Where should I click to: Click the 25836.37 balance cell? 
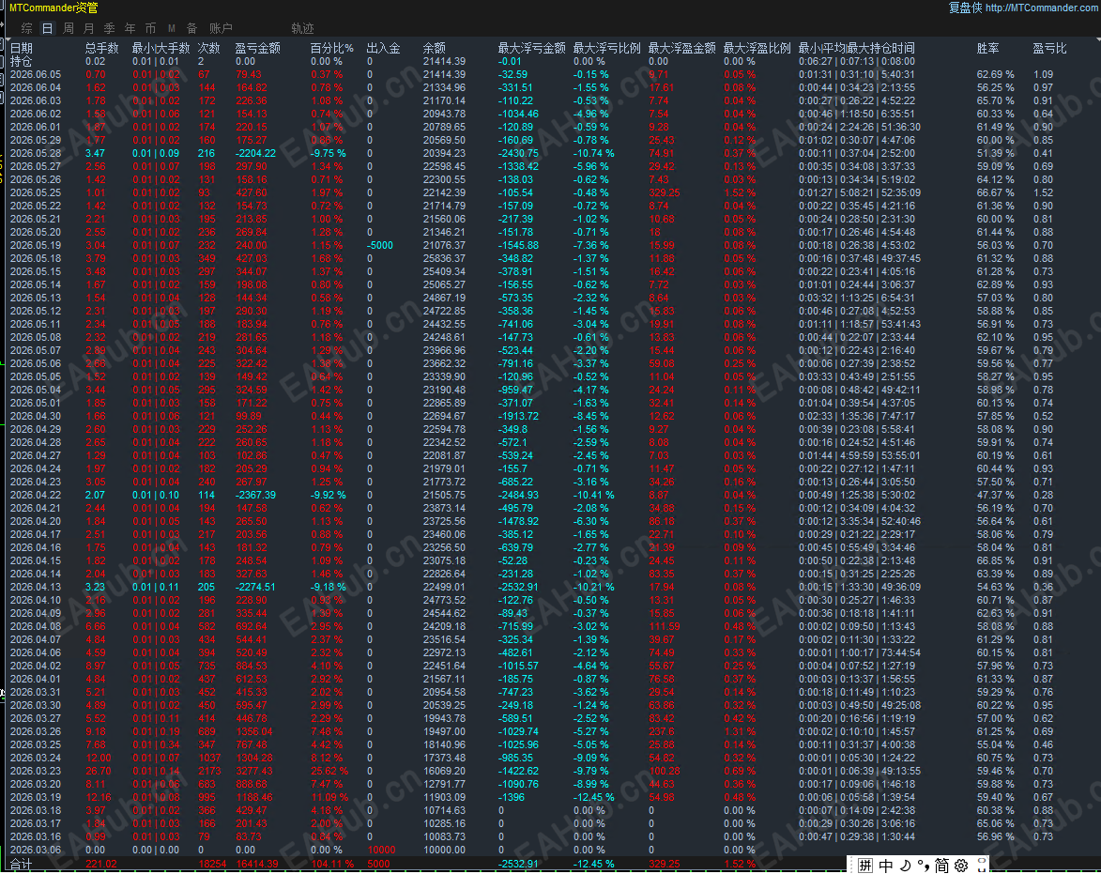click(x=445, y=258)
